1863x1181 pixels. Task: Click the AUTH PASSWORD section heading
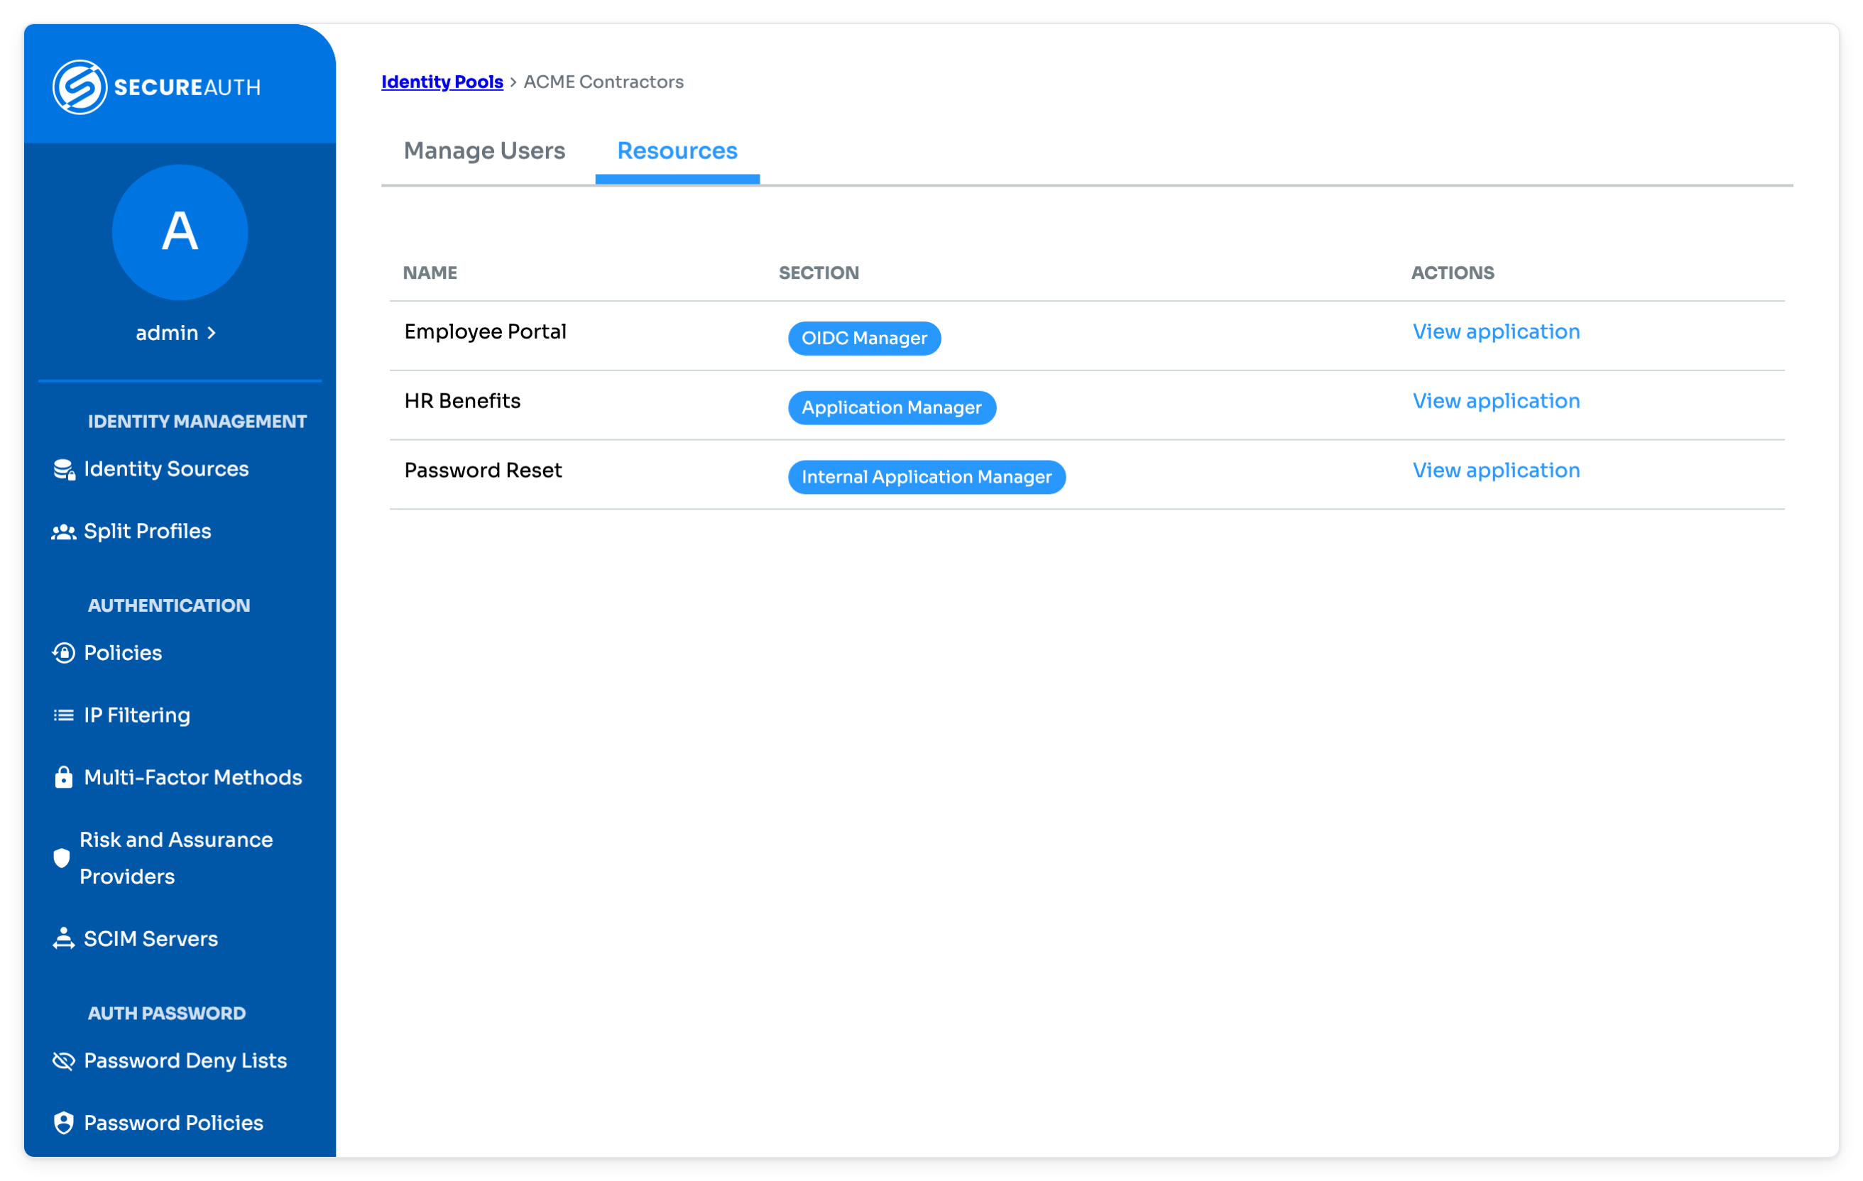click(166, 1014)
